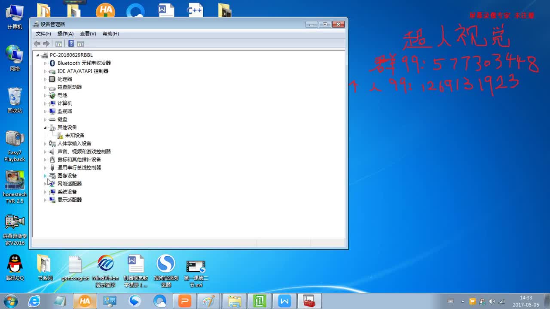Expand the 显示适配器 category
Viewport: 550px width, 309px height.
(x=45, y=200)
